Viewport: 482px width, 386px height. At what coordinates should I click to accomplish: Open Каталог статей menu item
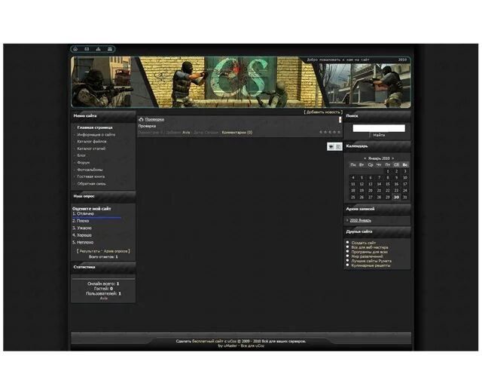[x=91, y=149]
